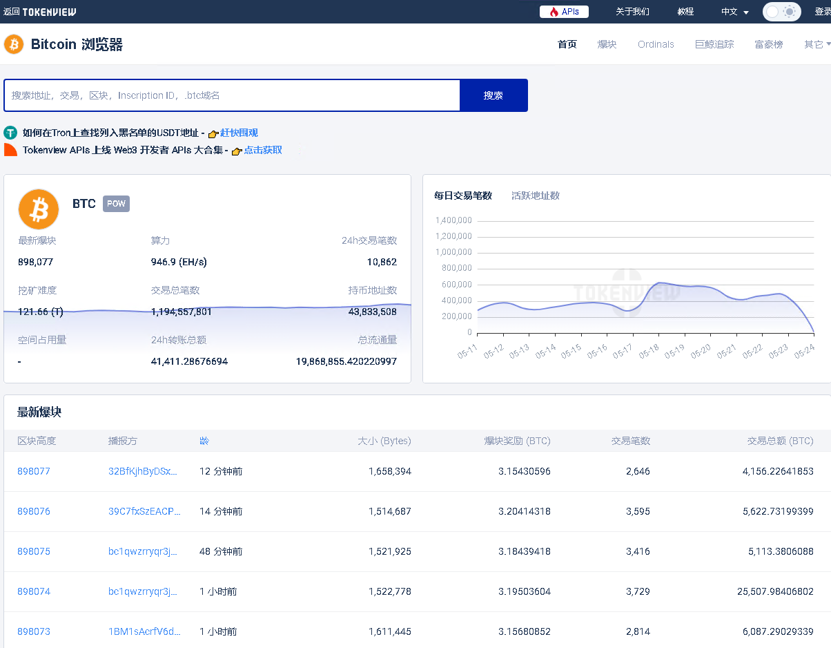This screenshot has height=648, width=831.
Task: Click the flame APIs button
Action: 564,12
